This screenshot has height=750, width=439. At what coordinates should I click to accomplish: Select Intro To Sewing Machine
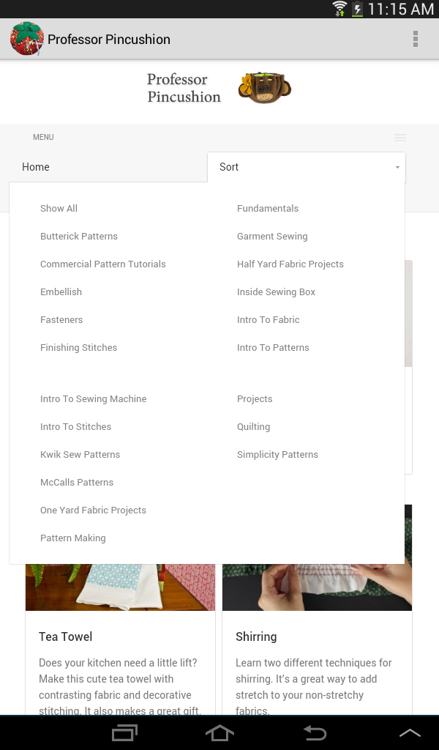(x=93, y=399)
